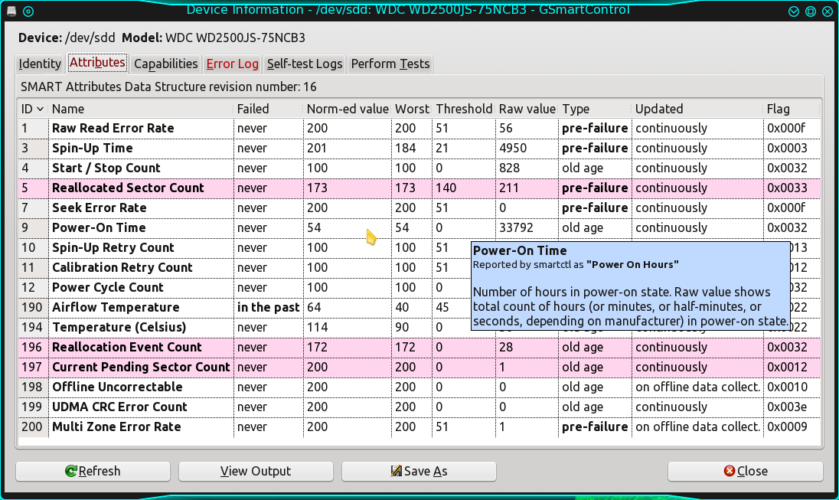Click the 'in the past' failed status
This screenshot has width=839, height=500.
click(x=268, y=307)
